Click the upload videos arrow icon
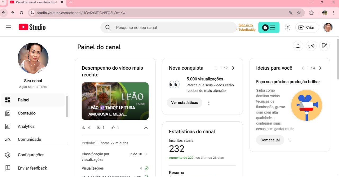 point(298,46)
